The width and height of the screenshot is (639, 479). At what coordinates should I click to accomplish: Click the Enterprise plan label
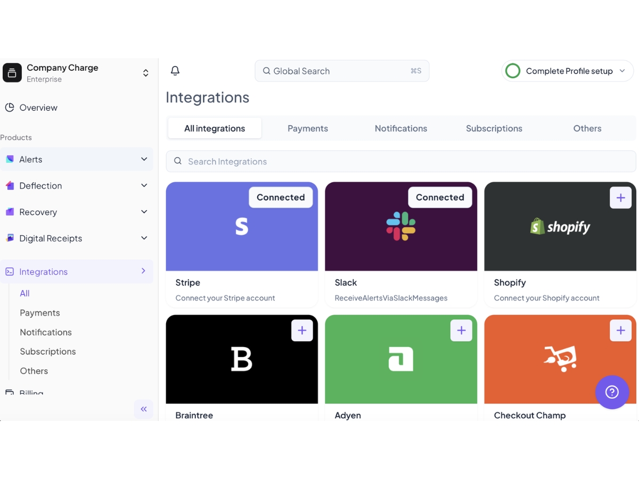[44, 79]
